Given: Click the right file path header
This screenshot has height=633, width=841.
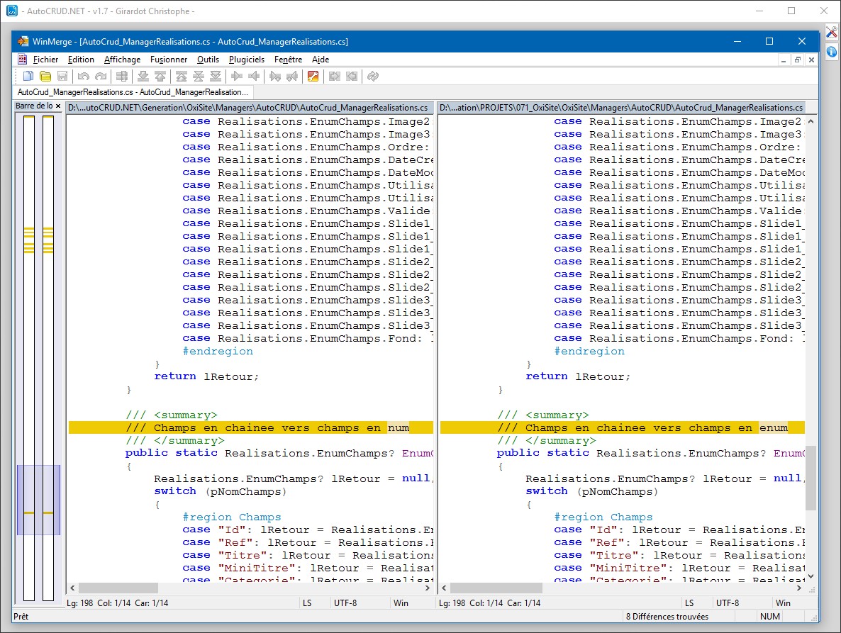Looking at the screenshot, I should [x=622, y=108].
